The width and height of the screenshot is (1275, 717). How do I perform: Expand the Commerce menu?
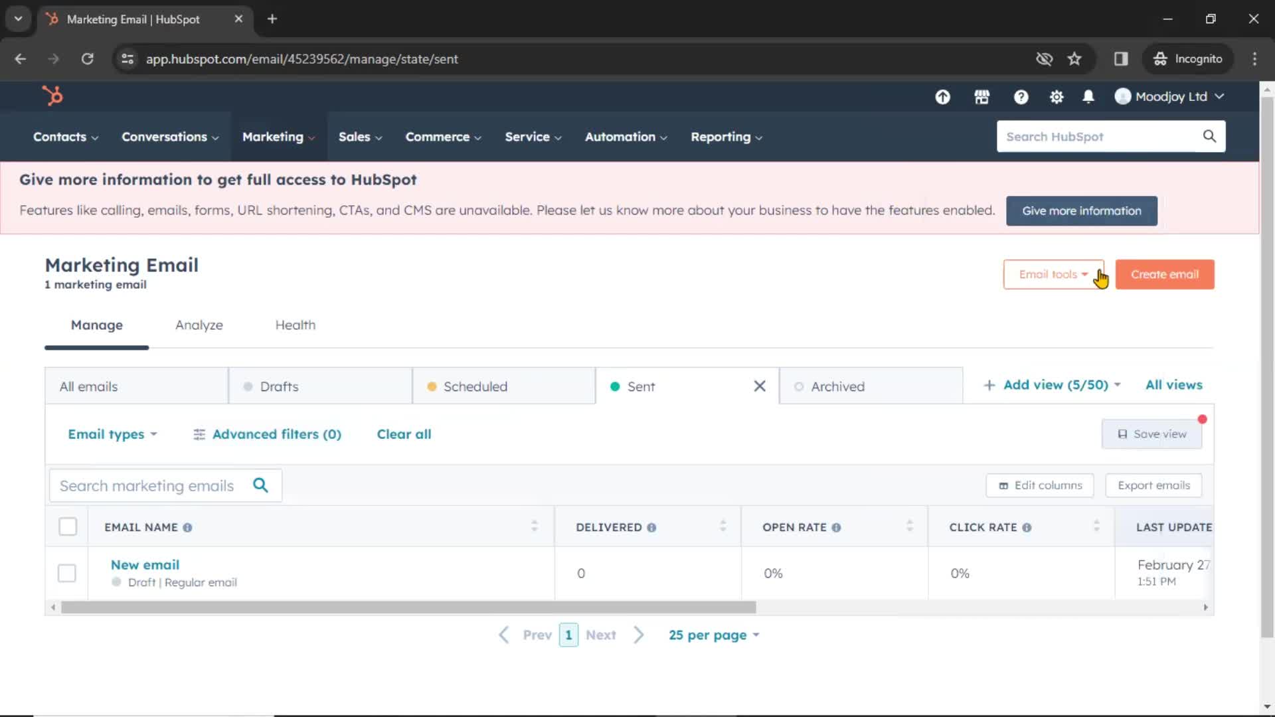(443, 137)
